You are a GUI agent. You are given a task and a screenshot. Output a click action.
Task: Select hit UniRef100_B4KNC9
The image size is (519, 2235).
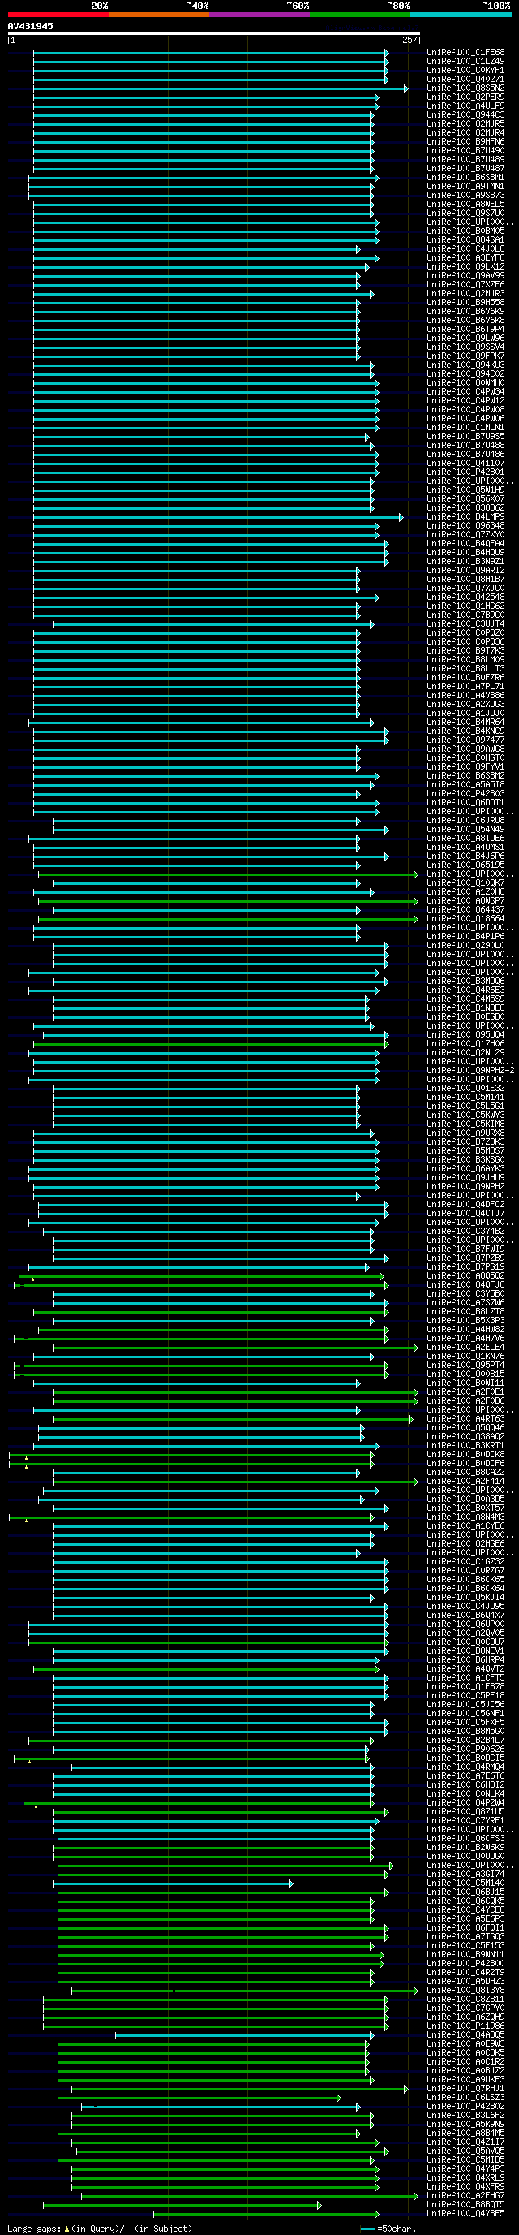tap(465, 731)
